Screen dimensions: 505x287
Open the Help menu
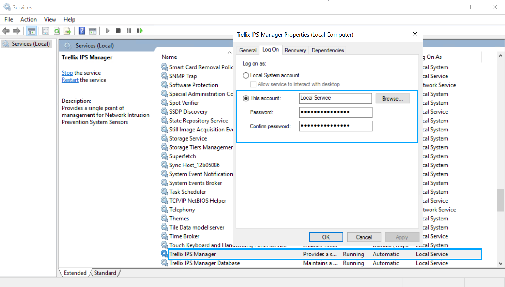[70, 19]
